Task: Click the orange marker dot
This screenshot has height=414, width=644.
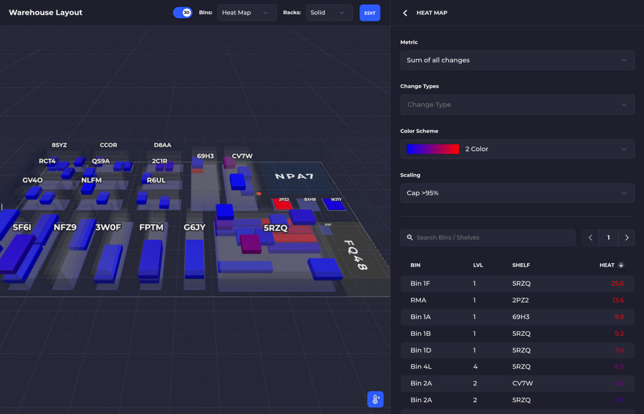Action: tap(259, 193)
